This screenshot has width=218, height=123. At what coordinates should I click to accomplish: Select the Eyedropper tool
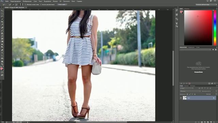click(2, 25)
